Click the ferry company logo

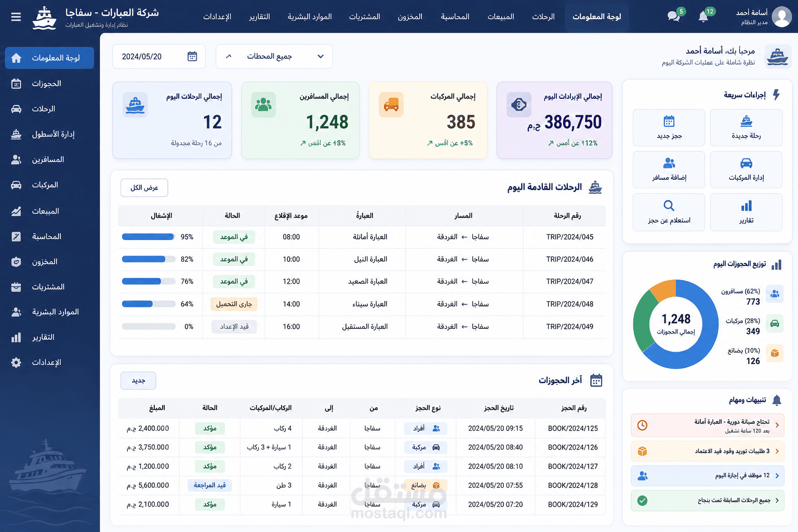click(44, 17)
